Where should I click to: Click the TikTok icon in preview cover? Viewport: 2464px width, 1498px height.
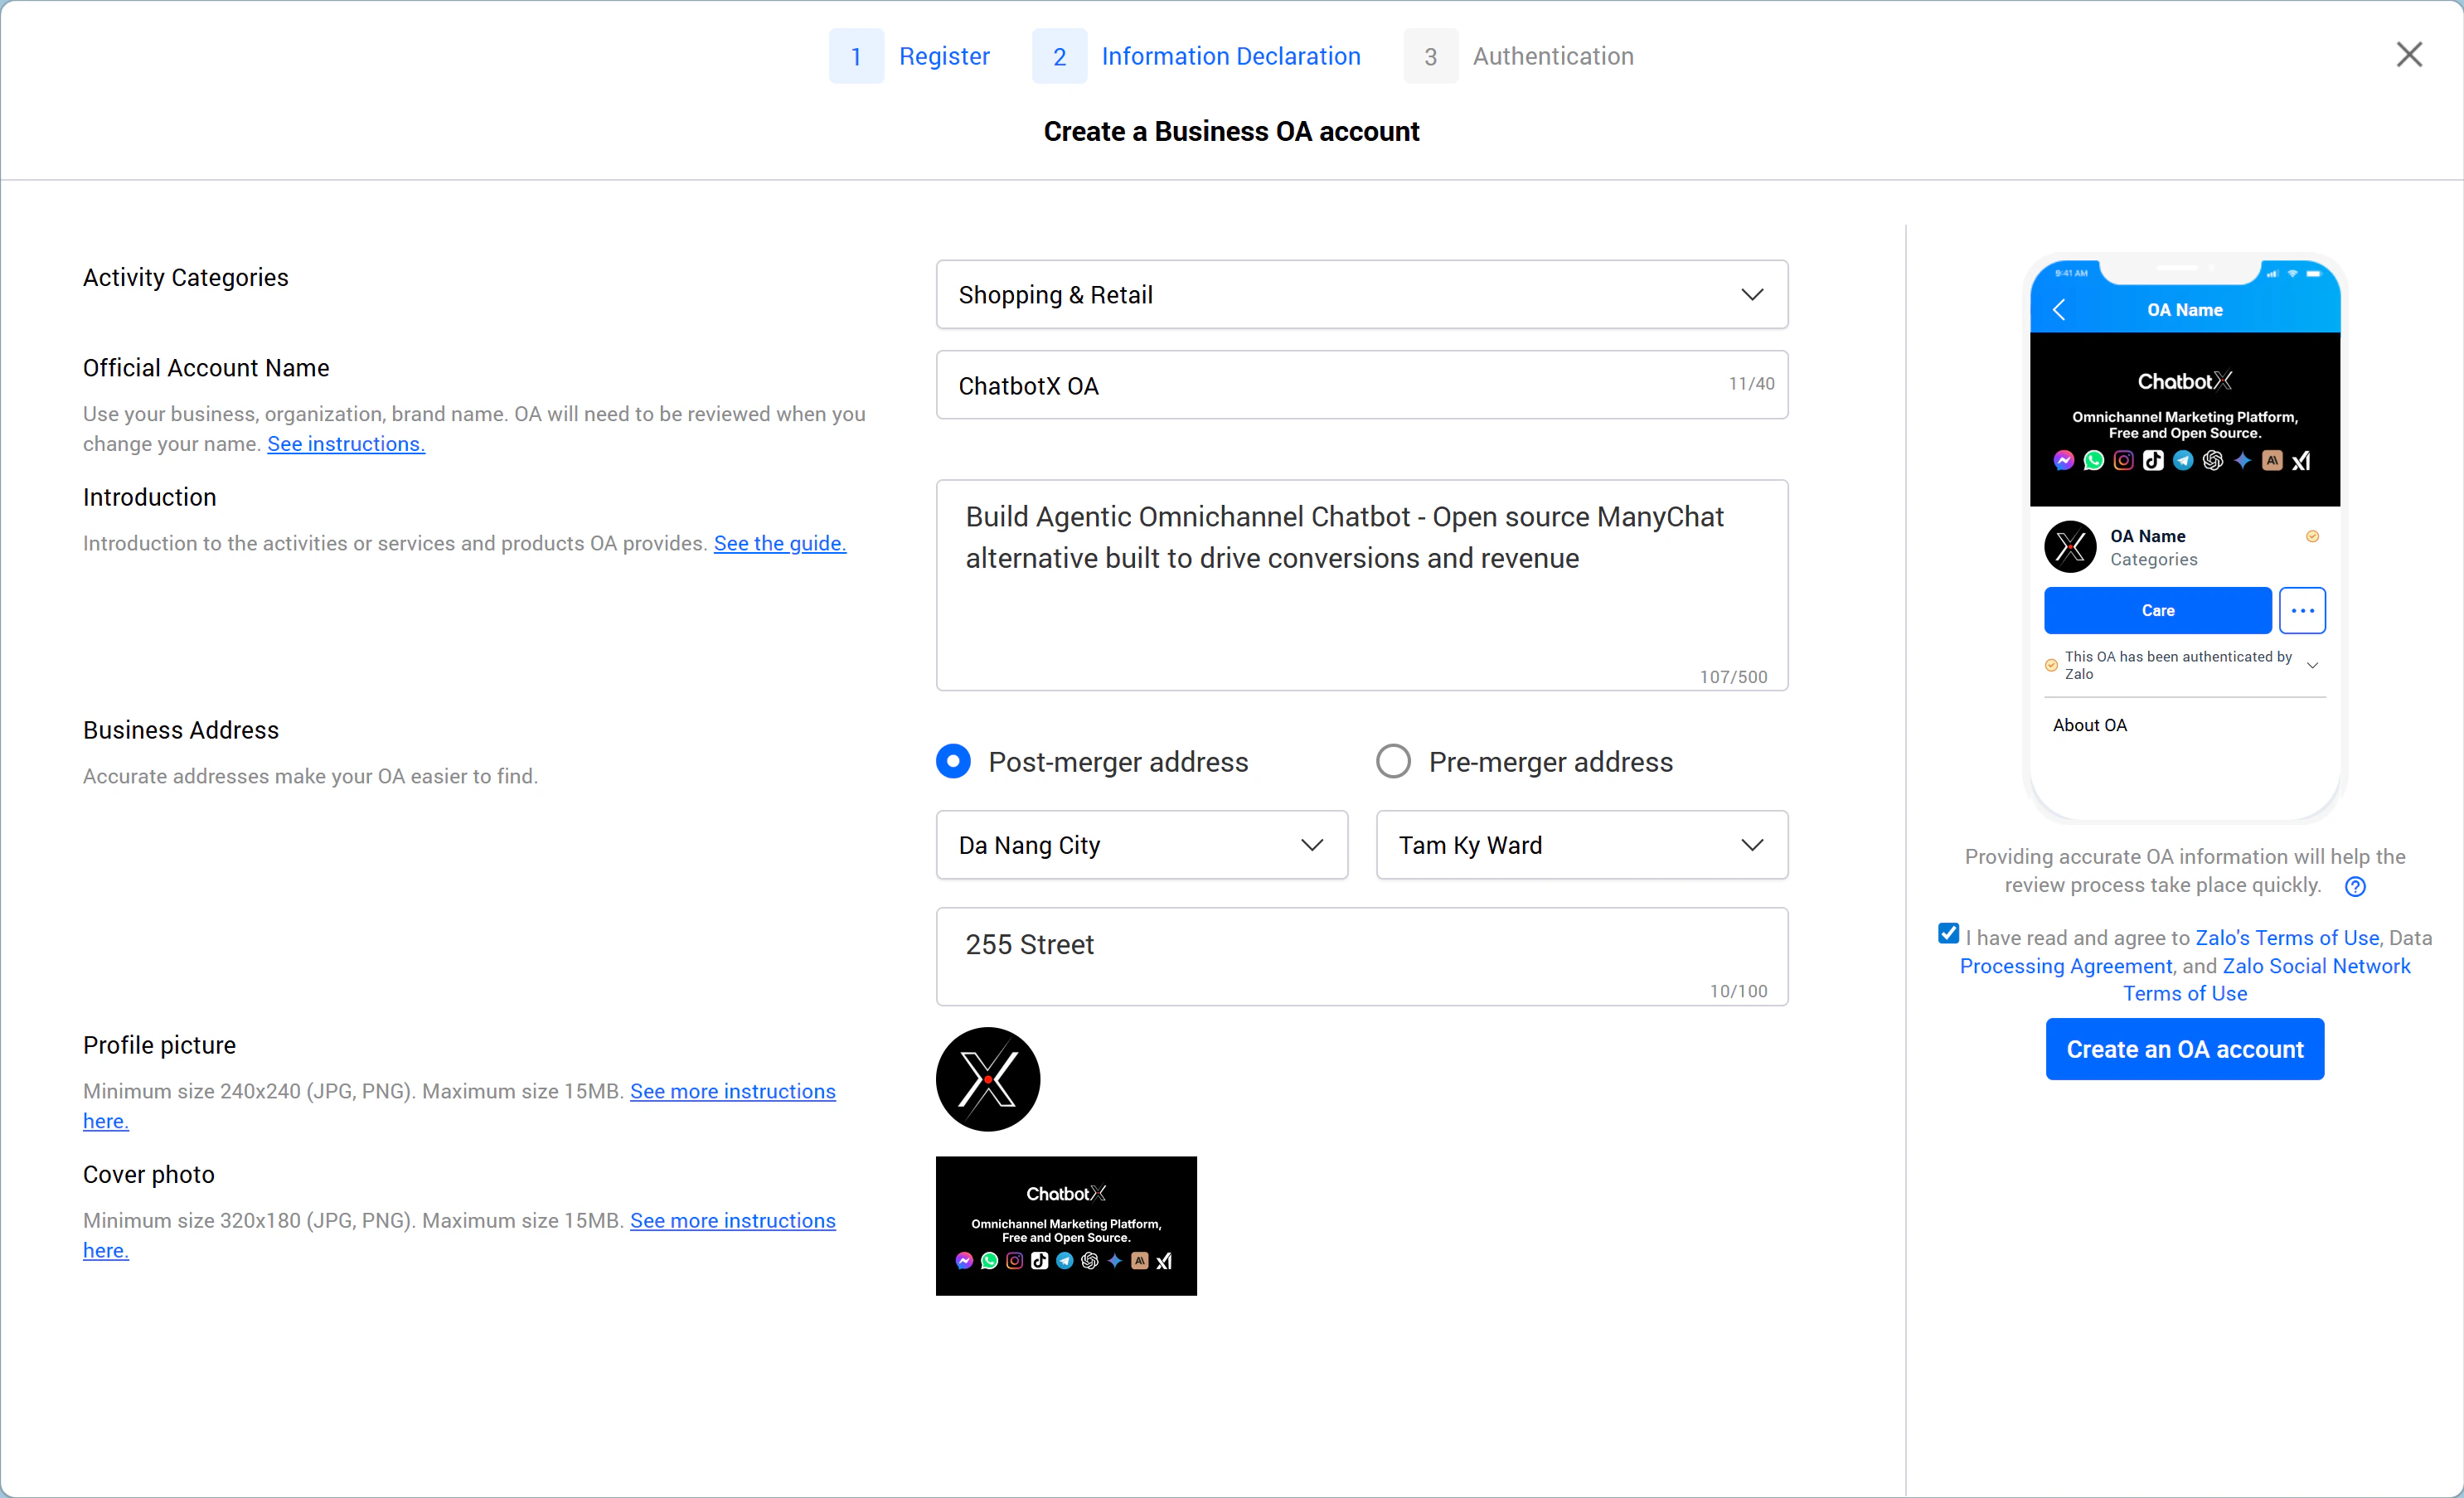coord(2153,460)
